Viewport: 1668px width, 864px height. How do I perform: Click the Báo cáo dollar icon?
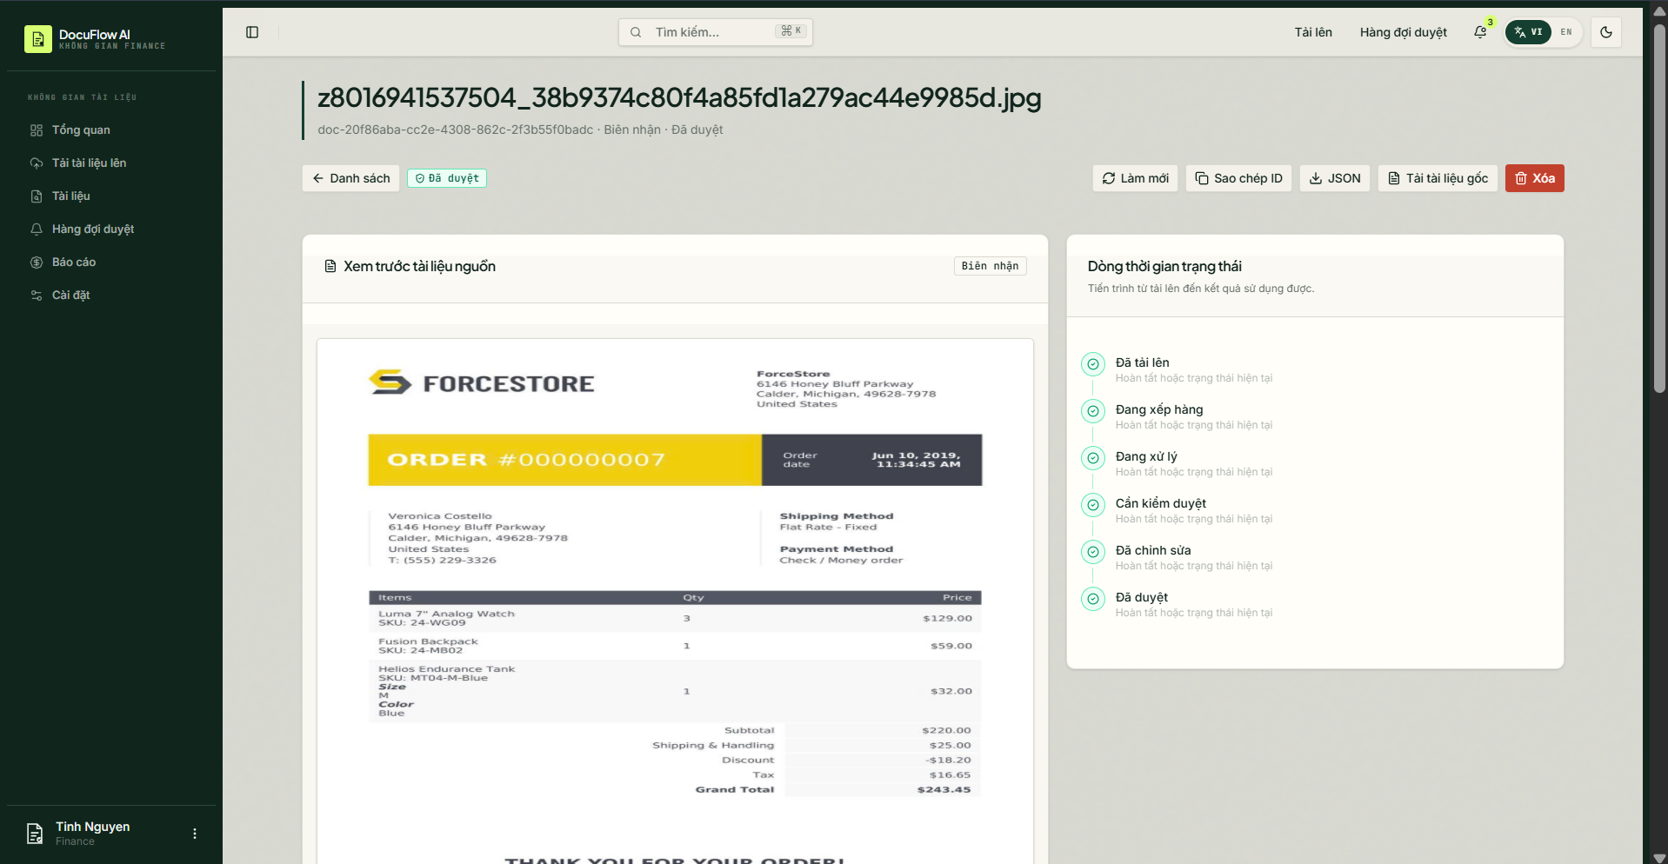pos(37,263)
